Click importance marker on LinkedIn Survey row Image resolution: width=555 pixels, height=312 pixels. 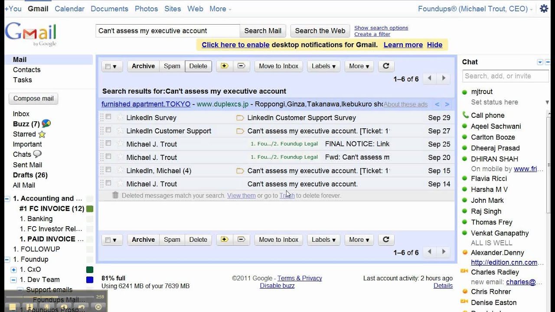tap(240, 118)
